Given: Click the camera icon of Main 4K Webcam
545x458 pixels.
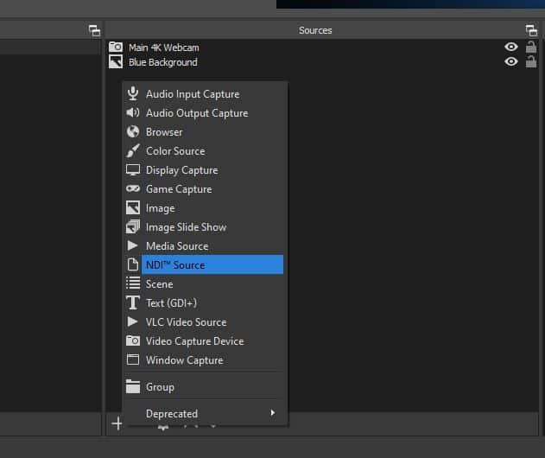Looking at the screenshot, I should tap(116, 47).
